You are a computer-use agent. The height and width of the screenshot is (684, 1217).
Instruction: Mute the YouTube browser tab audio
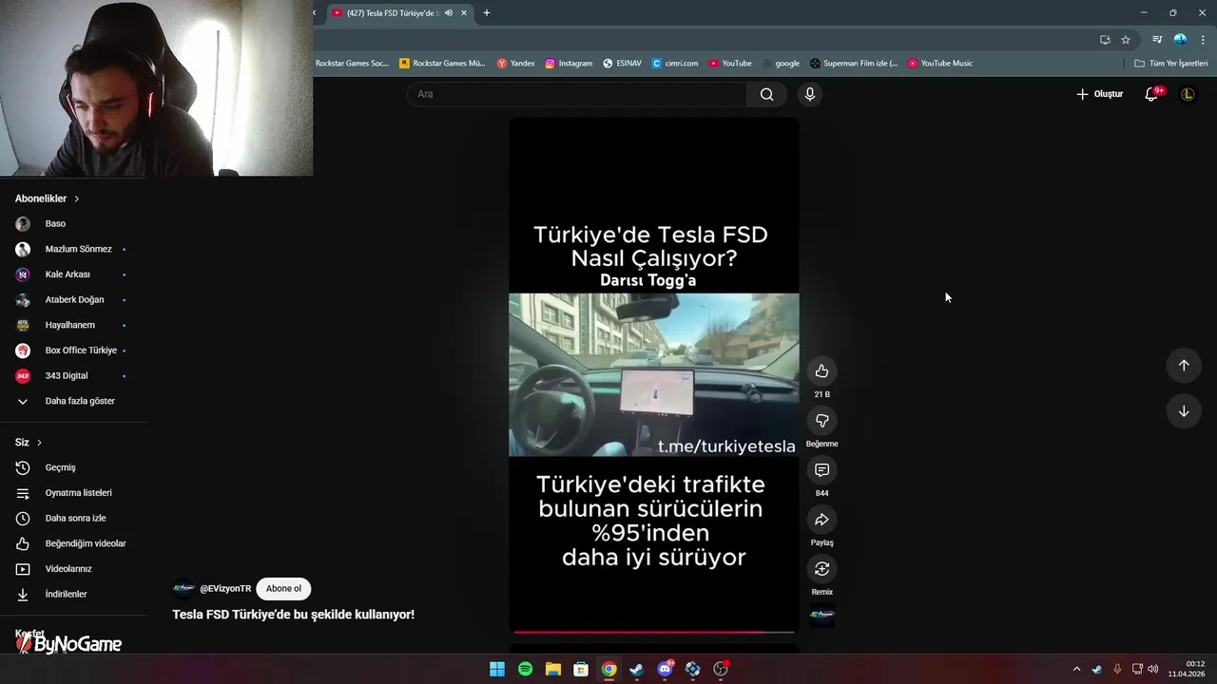click(448, 13)
